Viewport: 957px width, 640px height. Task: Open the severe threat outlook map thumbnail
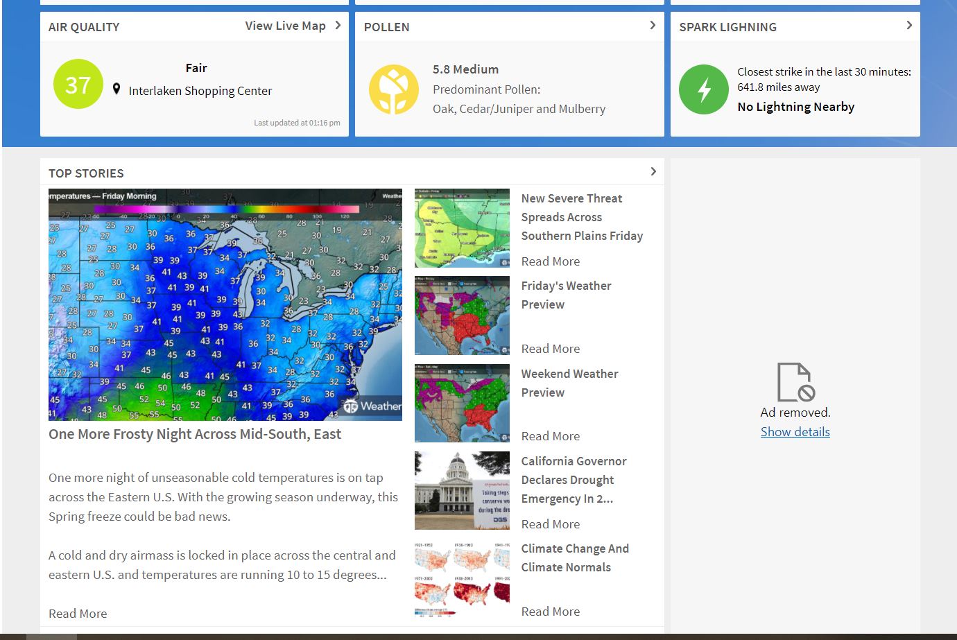(462, 228)
